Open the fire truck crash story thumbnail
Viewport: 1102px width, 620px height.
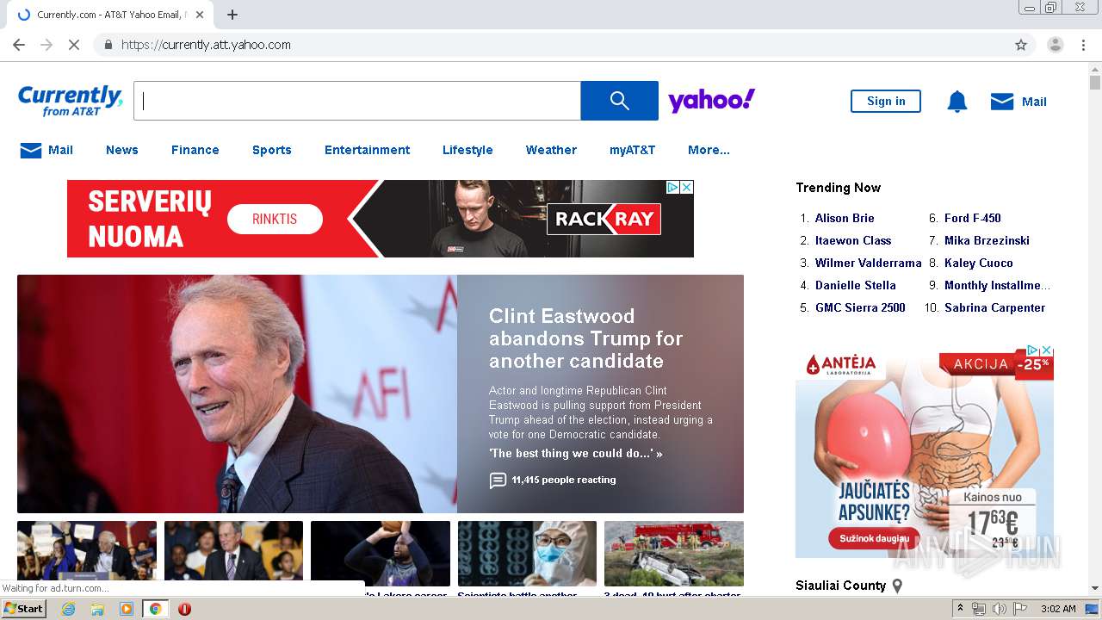(674, 554)
